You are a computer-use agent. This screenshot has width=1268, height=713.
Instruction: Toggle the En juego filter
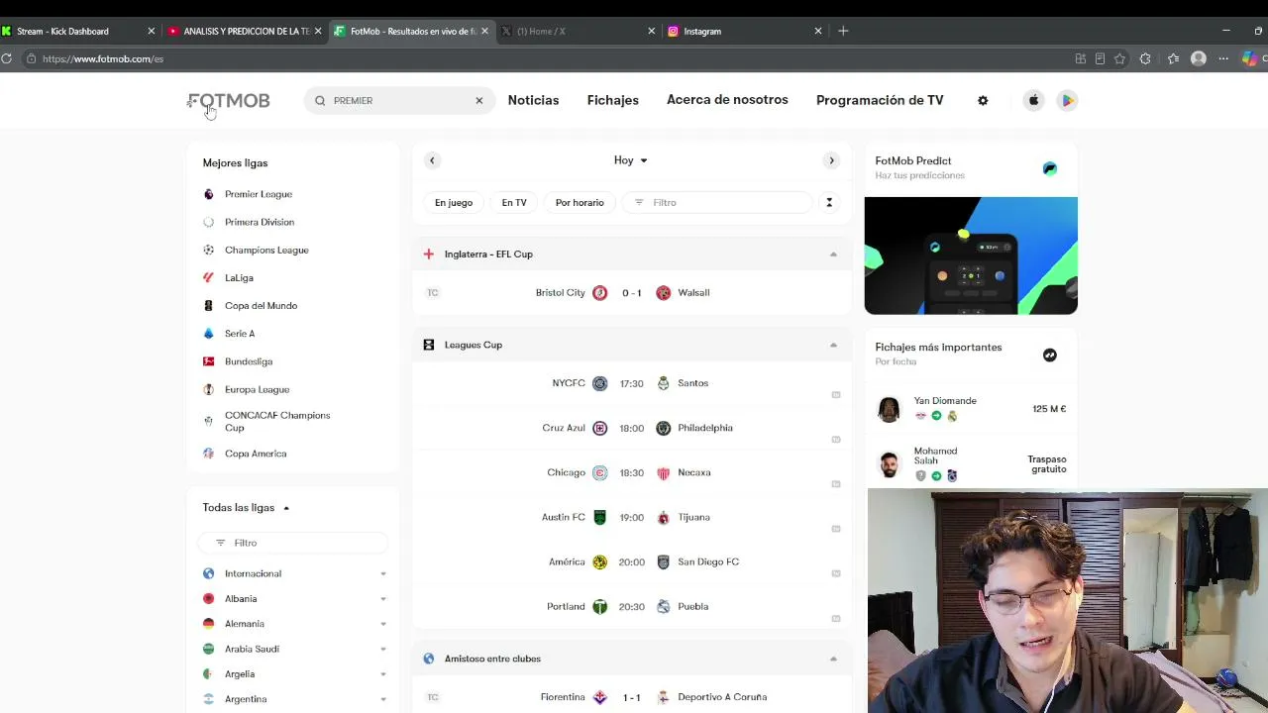[454, 202]
